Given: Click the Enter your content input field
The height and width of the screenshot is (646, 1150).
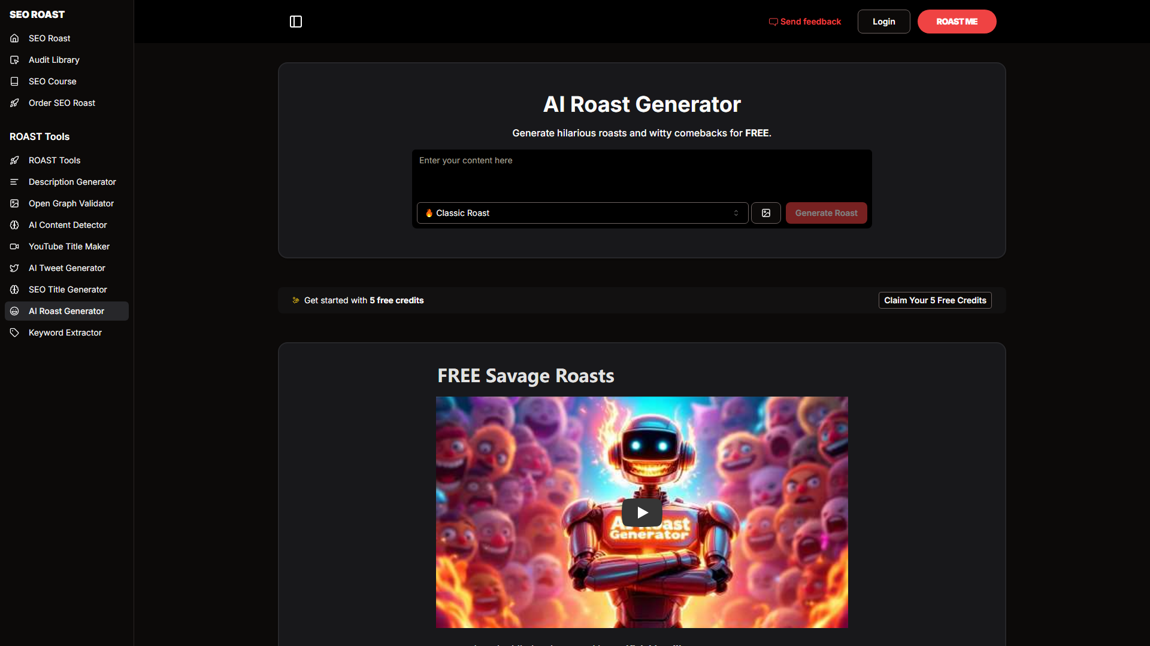Looking at the screenshot, I should pyautogui.click(x=641, y=173).
